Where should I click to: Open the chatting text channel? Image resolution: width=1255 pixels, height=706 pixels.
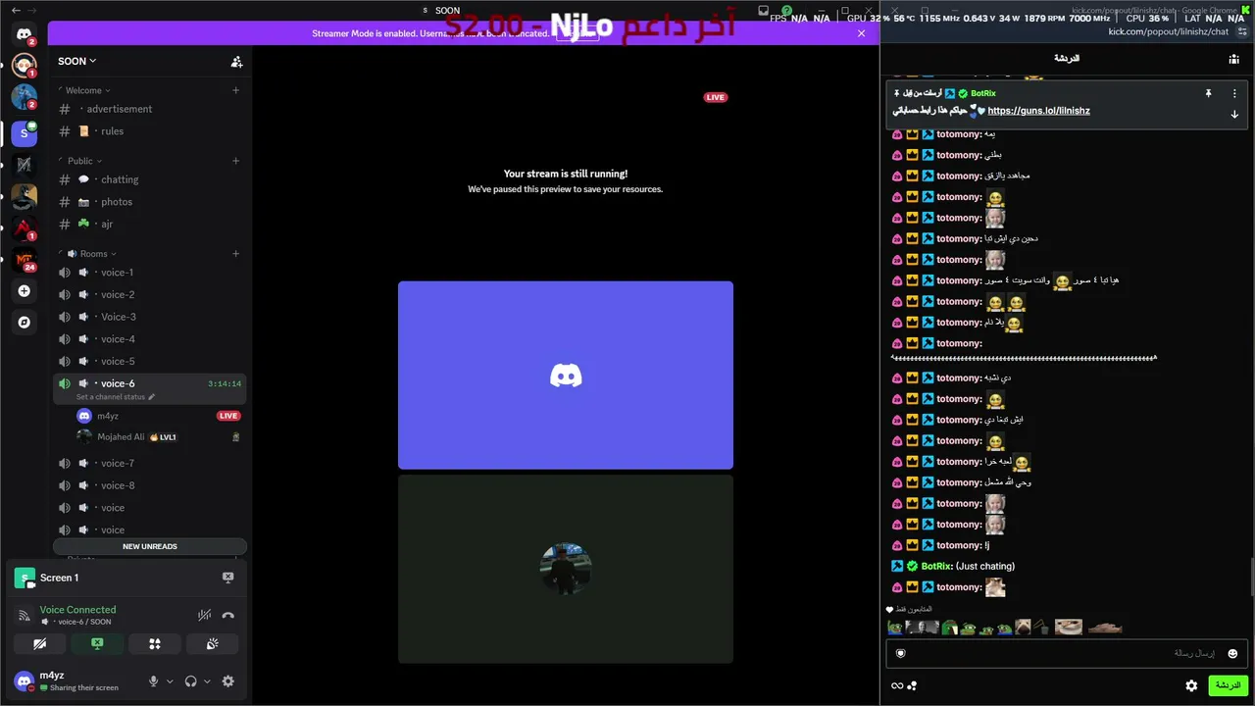149,179
